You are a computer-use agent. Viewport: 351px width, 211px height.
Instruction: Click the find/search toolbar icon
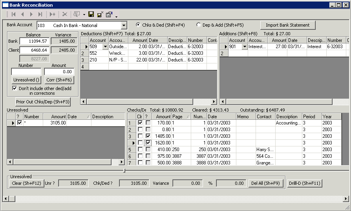point(77,14)
